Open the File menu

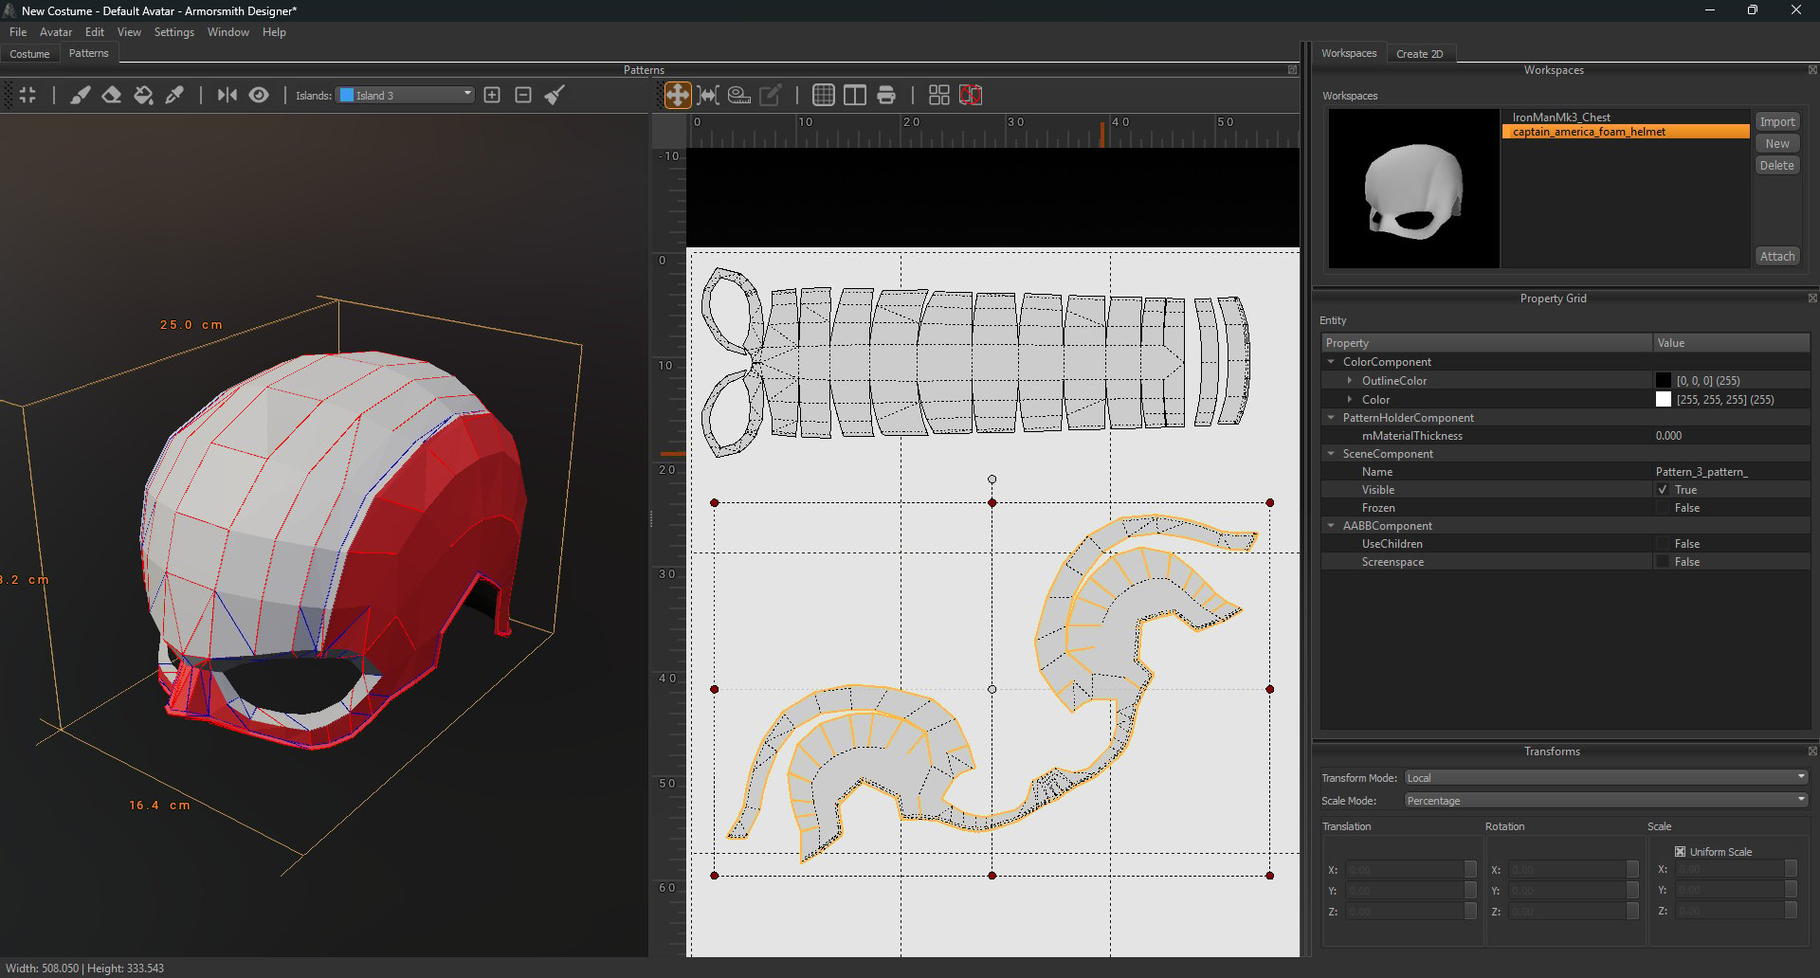click(x=18, y=32)
